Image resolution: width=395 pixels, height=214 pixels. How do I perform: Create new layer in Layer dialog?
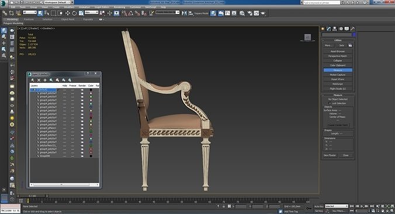tap(33, 80)
